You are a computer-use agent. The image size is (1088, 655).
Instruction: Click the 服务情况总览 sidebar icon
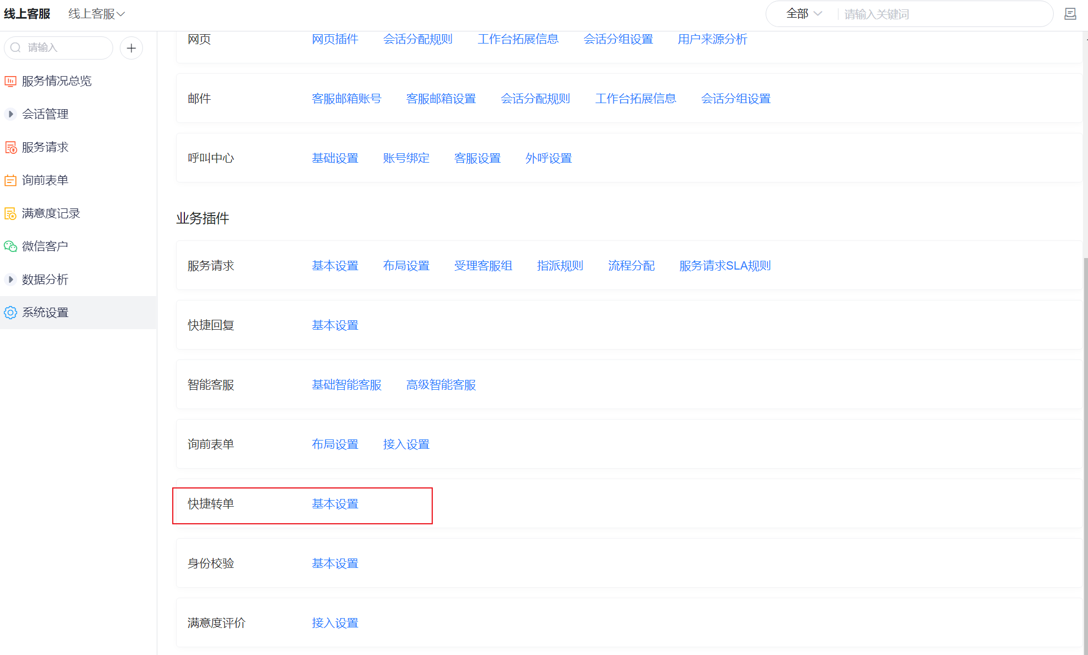10,81
